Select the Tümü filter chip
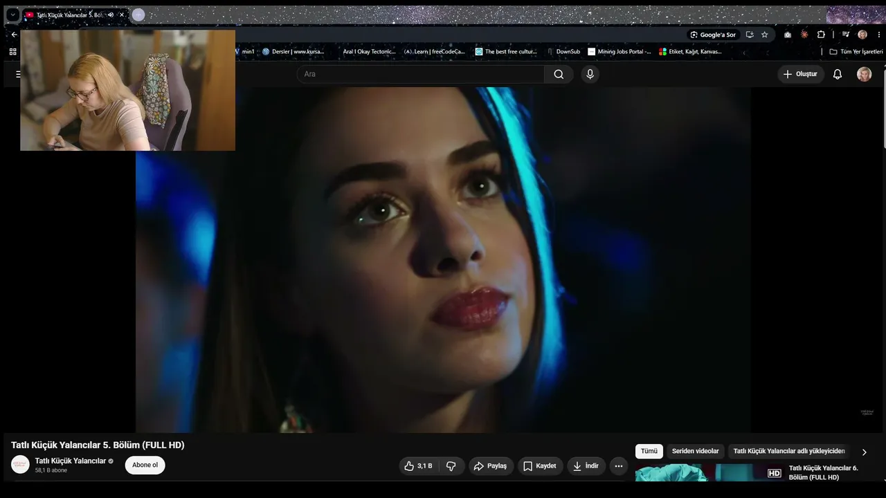886x498 pixels. tap(649, 452)
